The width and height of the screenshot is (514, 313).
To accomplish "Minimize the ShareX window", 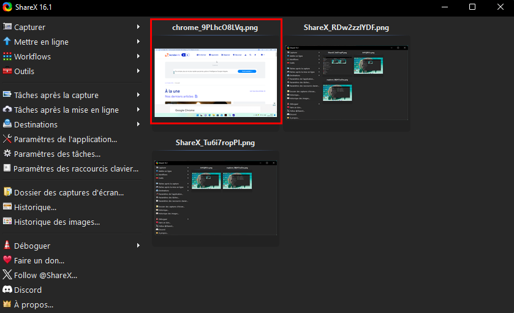I will click(x=445, y=7).
